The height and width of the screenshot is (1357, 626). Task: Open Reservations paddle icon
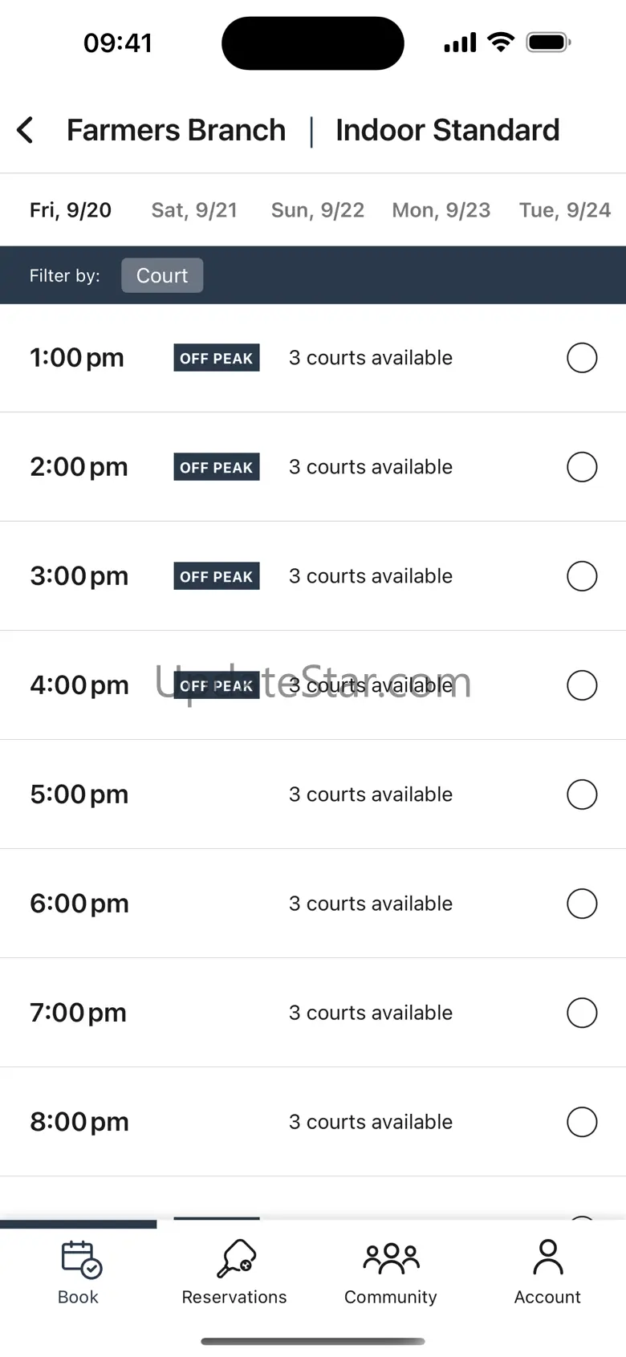pos(235,1259)
